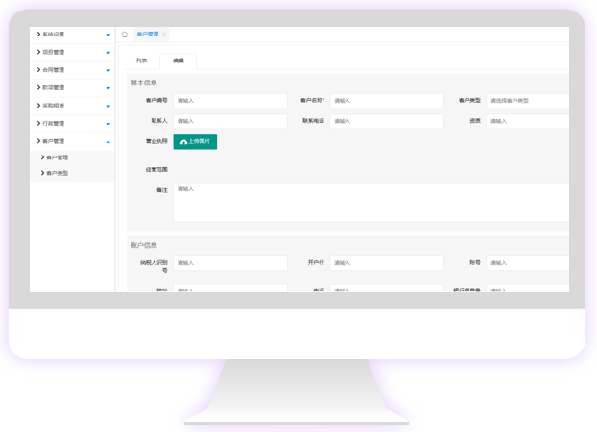
Task: Focus the 客户名称 text field
Action: tap(386, 101)
